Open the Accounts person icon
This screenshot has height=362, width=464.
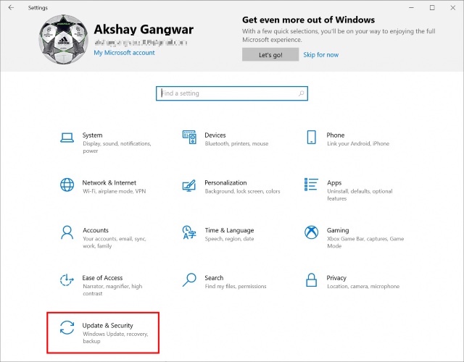click(x=67, y=232)
